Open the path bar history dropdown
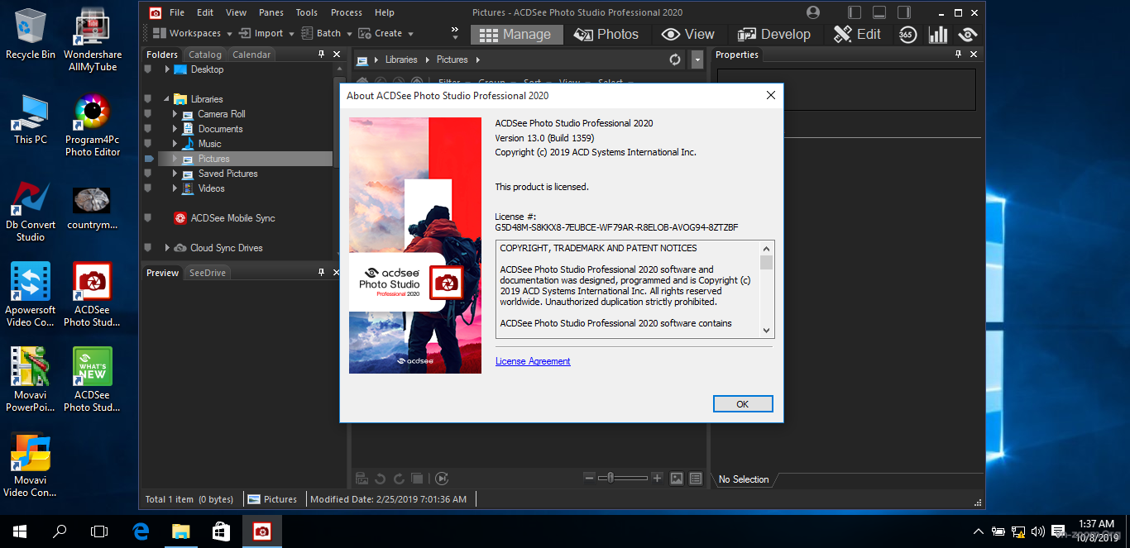 (697, 60)
